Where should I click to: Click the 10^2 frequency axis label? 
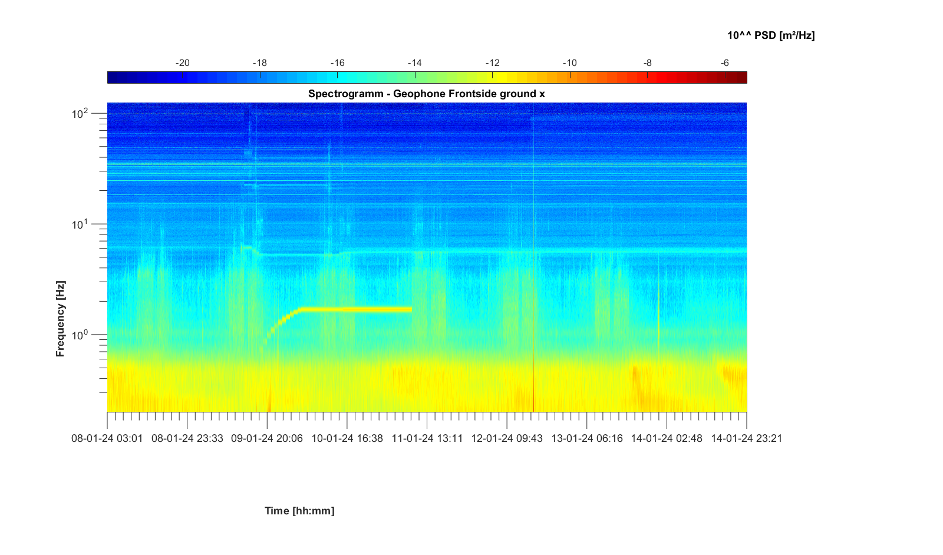click(80, 113)
